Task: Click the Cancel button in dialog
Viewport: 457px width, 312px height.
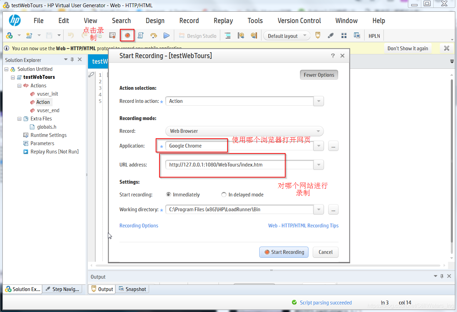Action: pos(325,252)
